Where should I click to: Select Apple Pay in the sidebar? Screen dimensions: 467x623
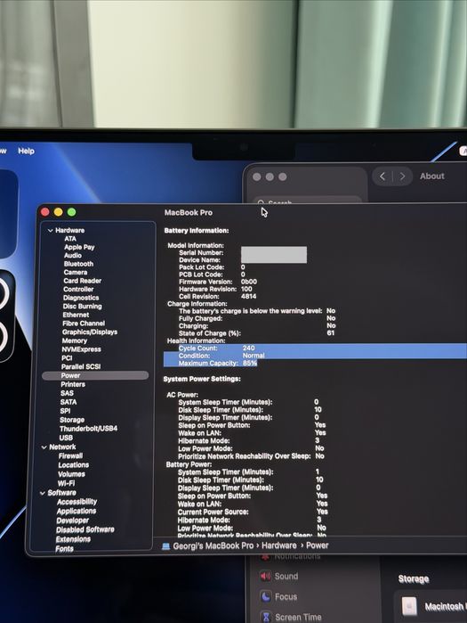79,247
